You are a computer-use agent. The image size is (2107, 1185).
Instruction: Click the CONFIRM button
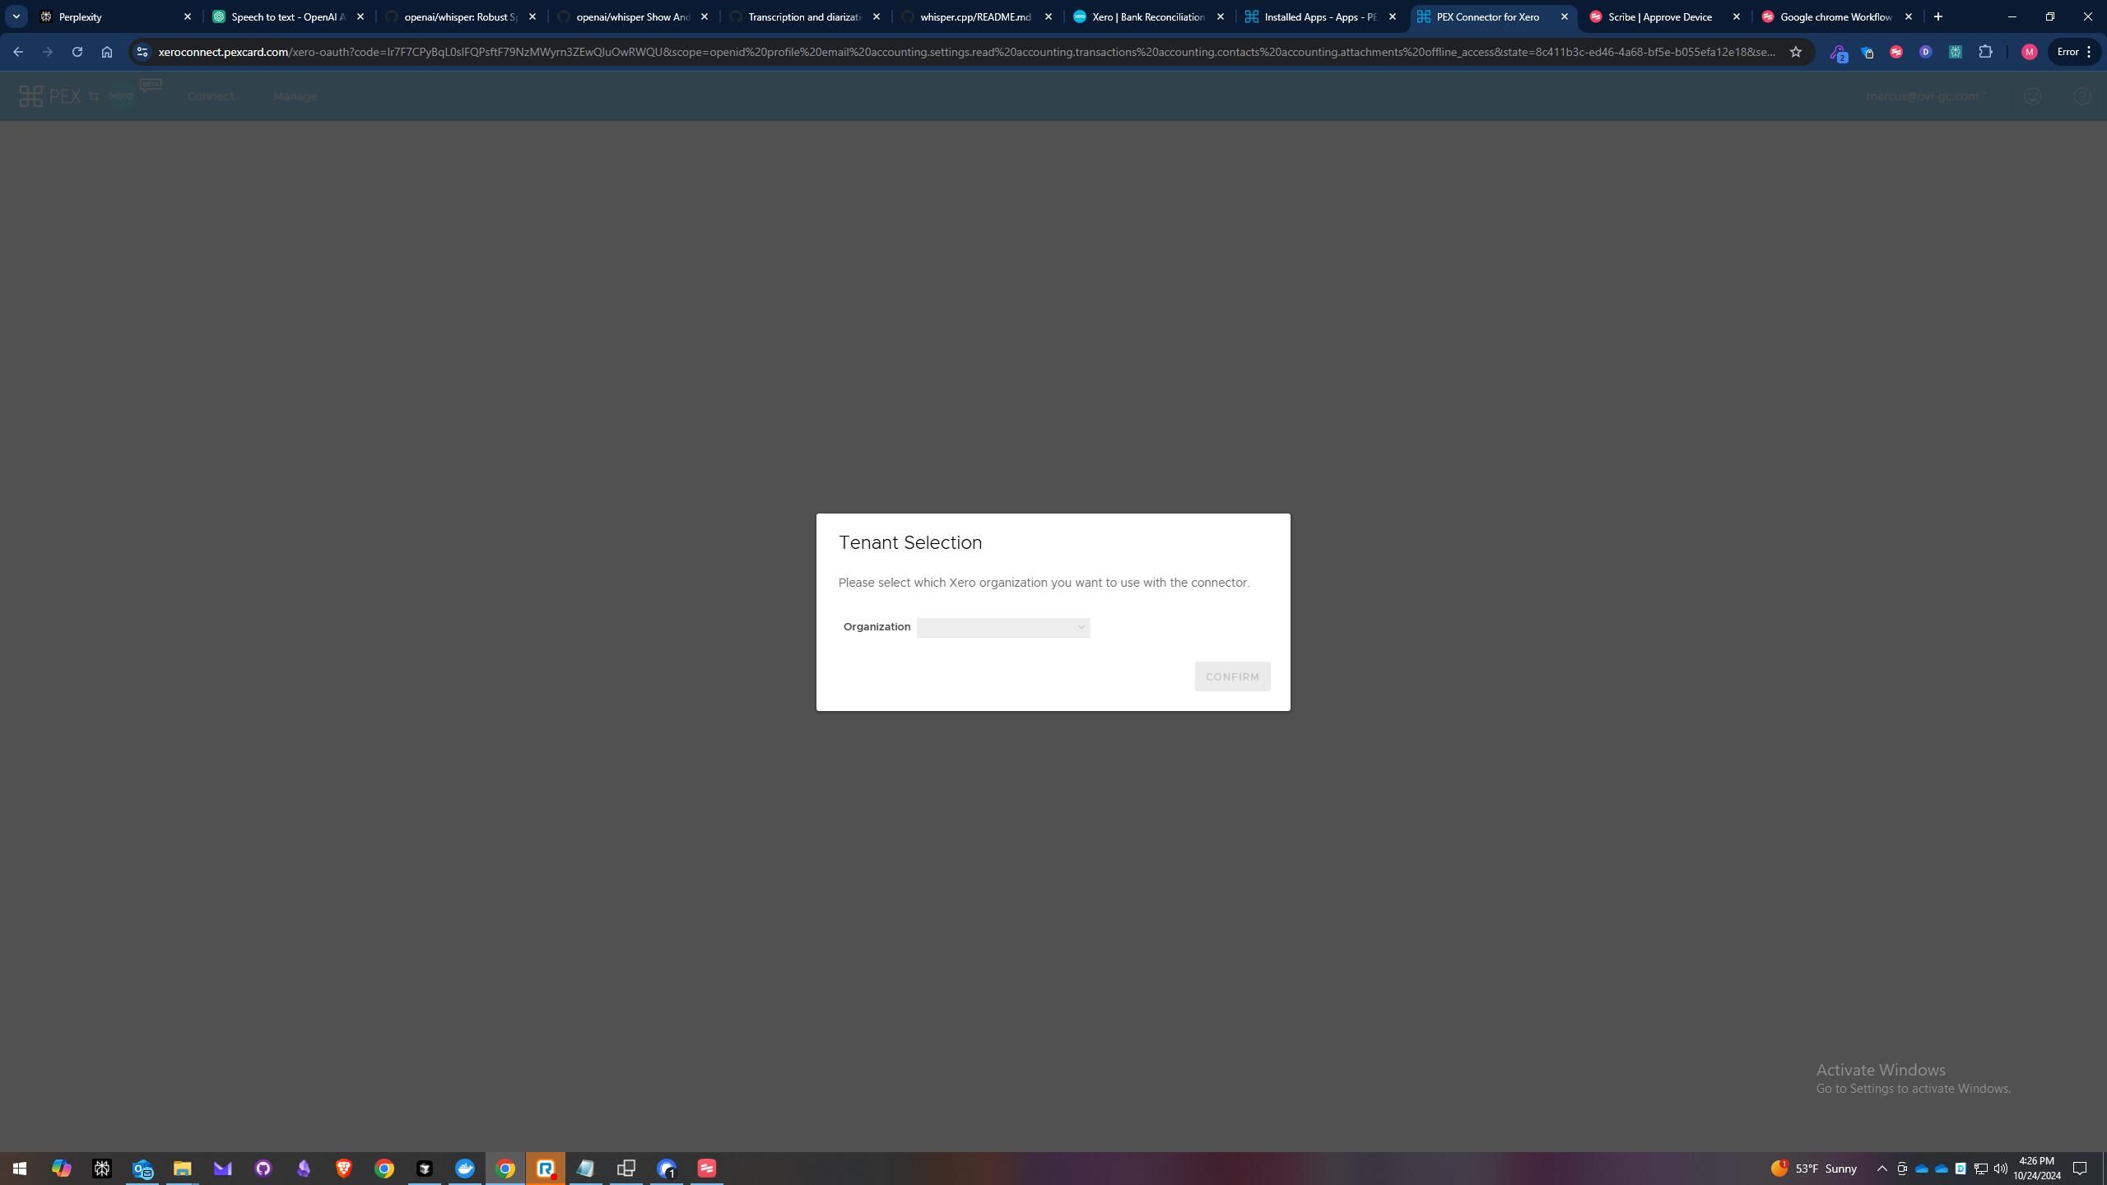[1231, 676]
